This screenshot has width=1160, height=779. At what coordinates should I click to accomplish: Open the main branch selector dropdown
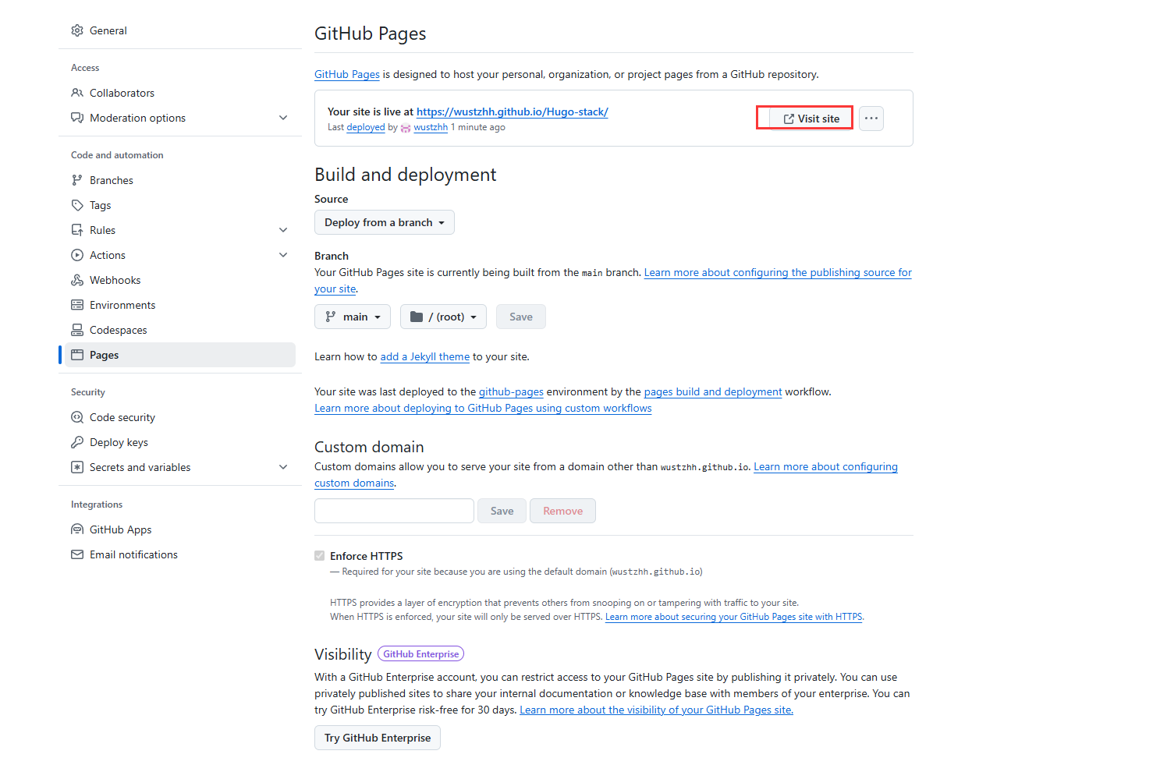(353, 317)
